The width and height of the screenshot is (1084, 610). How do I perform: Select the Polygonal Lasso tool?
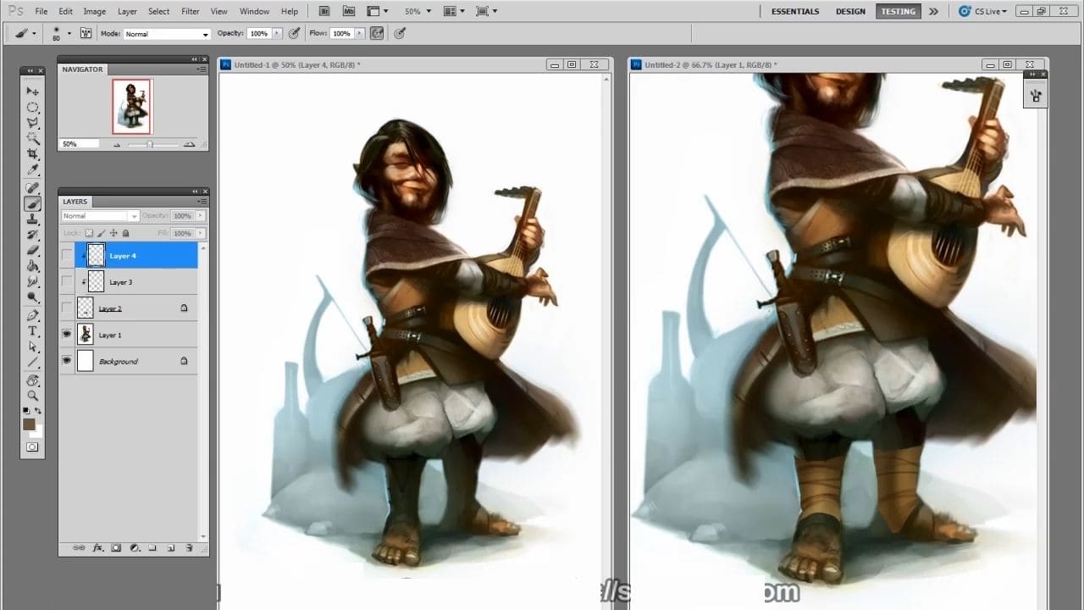[x=33, y=123]
